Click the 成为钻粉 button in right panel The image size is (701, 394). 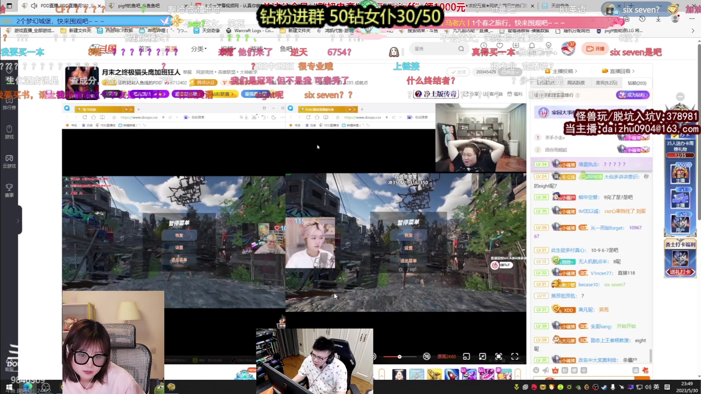(x=632, y=95)
